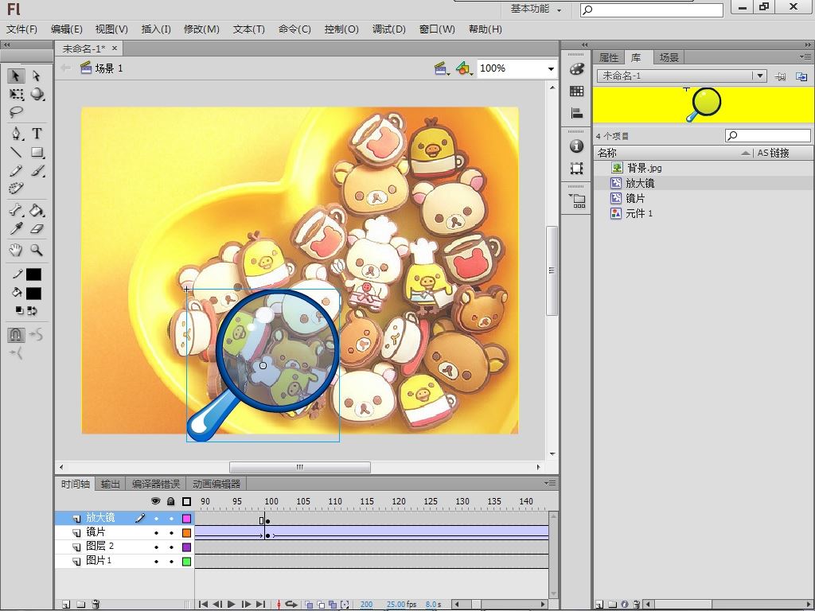This screenshot has width=815, height=611.
Task: Click 场景 1 breadcrumb link
Action: pyautogui.click(x=109, y=68)
